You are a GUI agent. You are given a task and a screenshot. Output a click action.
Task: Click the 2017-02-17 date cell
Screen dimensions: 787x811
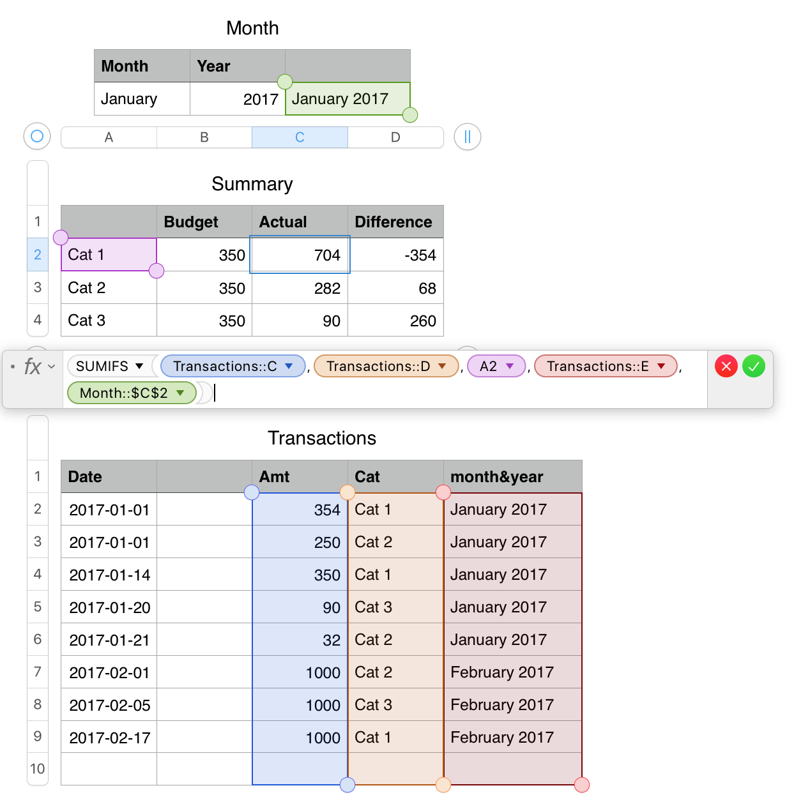pyautogui.click(x=109, y=738)
